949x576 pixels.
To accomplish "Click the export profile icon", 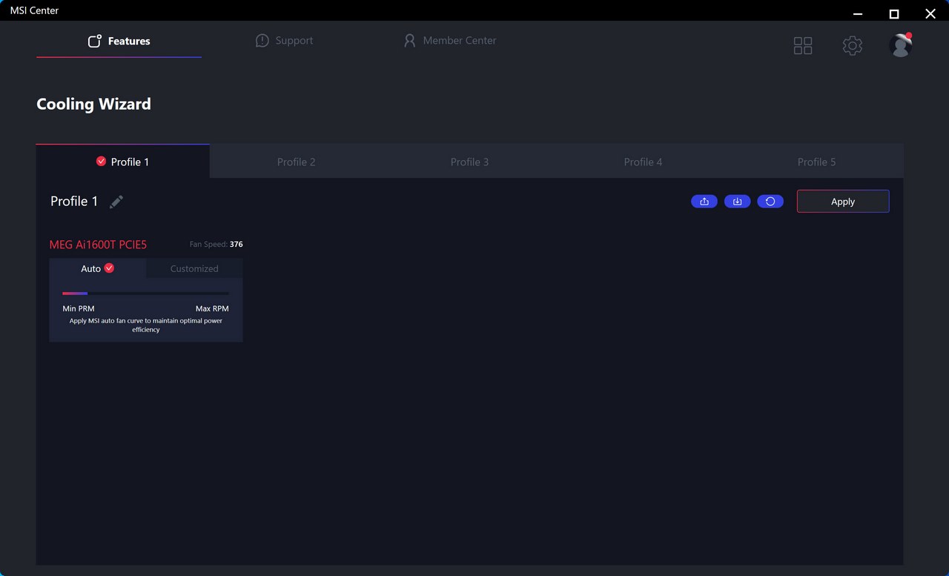I will [704, 202].
